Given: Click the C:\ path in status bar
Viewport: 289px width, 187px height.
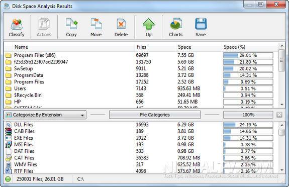Looking at the screenshot, I should pos(80,179).
